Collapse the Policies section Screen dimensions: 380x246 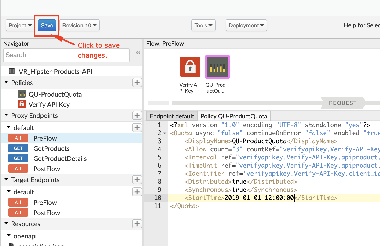(6, 82)
